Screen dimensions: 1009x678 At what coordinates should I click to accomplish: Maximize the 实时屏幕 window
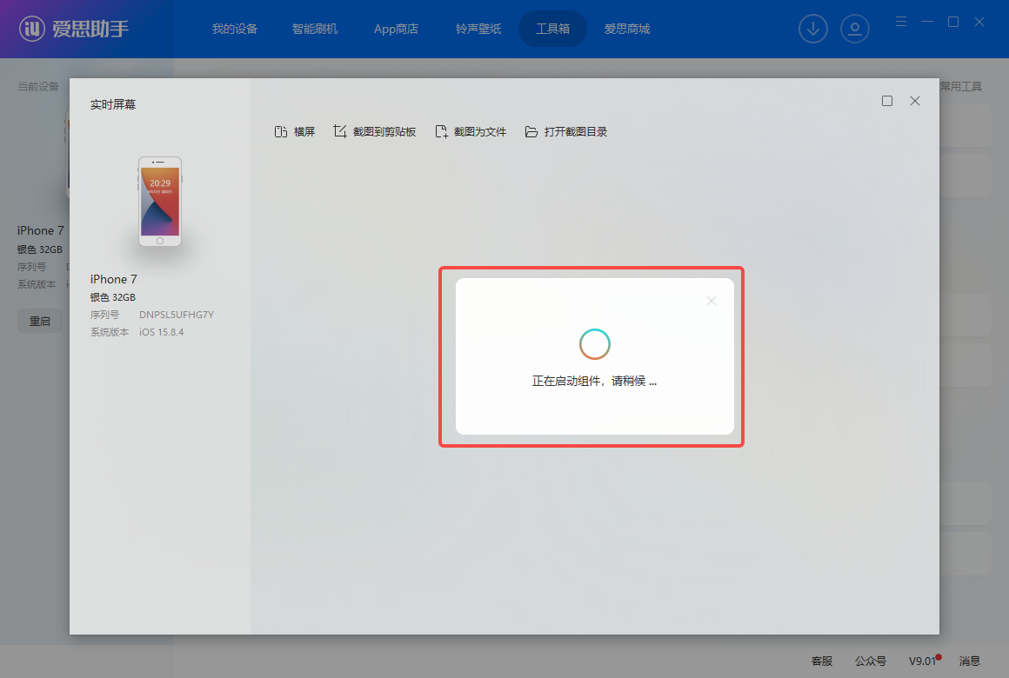point(887,101)
